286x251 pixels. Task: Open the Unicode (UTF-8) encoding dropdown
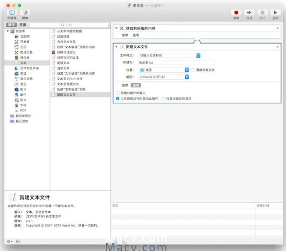pyautogui.click(x=163, y=77)
